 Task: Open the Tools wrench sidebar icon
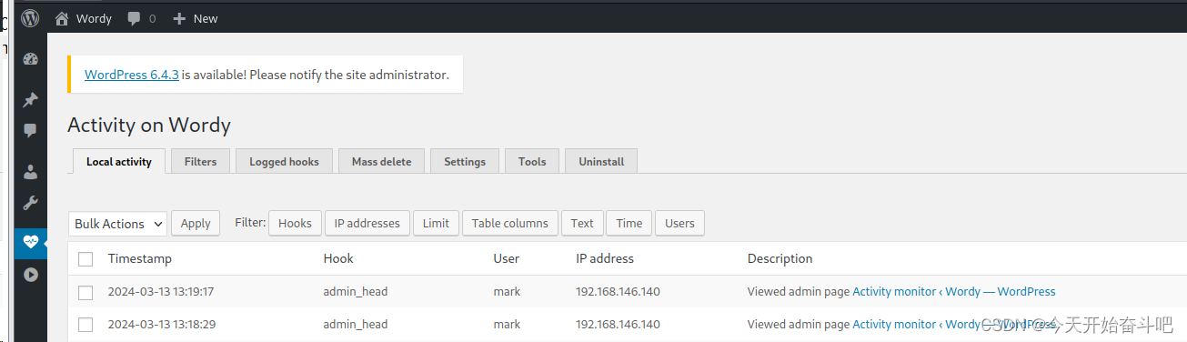tap(31, 203)
